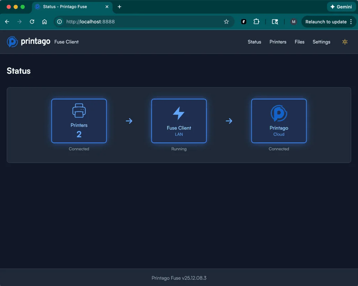The height and width of the screenshot is (286, 358).
Task: Click the site information icon in the address bar
Action: coord(59,22)
